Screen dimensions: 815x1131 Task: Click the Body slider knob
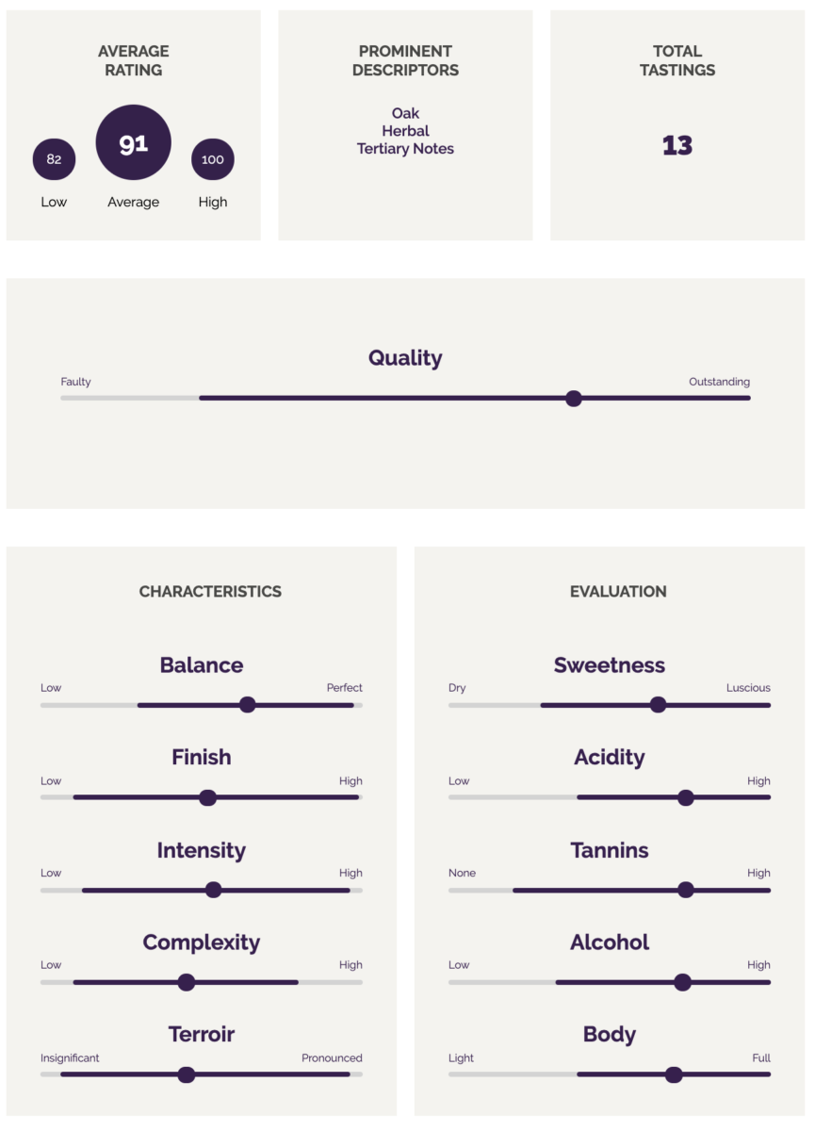tap(674, 1074)
